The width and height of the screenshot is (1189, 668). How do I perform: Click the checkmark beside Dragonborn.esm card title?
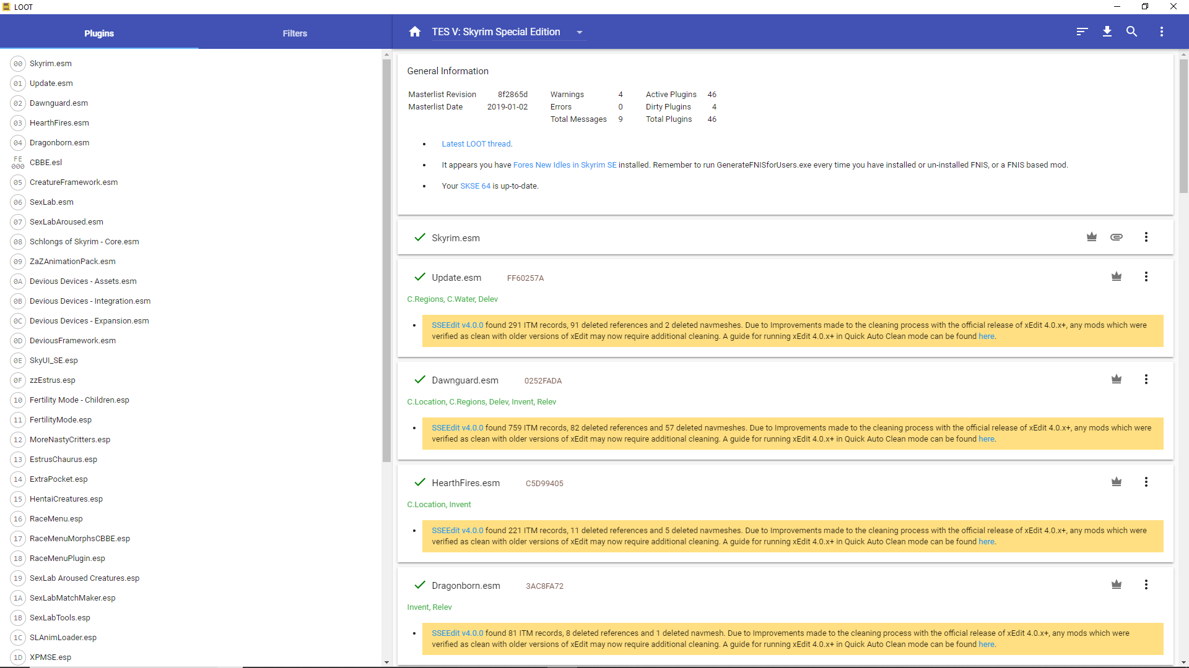(420, 584)
